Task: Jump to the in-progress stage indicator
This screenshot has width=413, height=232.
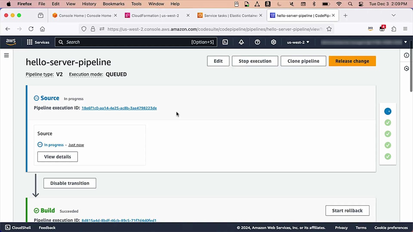Action: coord(388,111)
